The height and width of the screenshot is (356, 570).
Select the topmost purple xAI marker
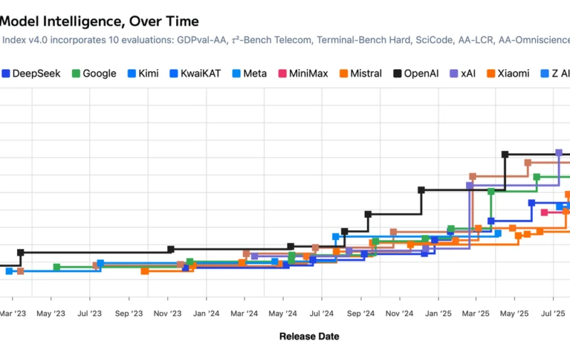tap(559, 152)
